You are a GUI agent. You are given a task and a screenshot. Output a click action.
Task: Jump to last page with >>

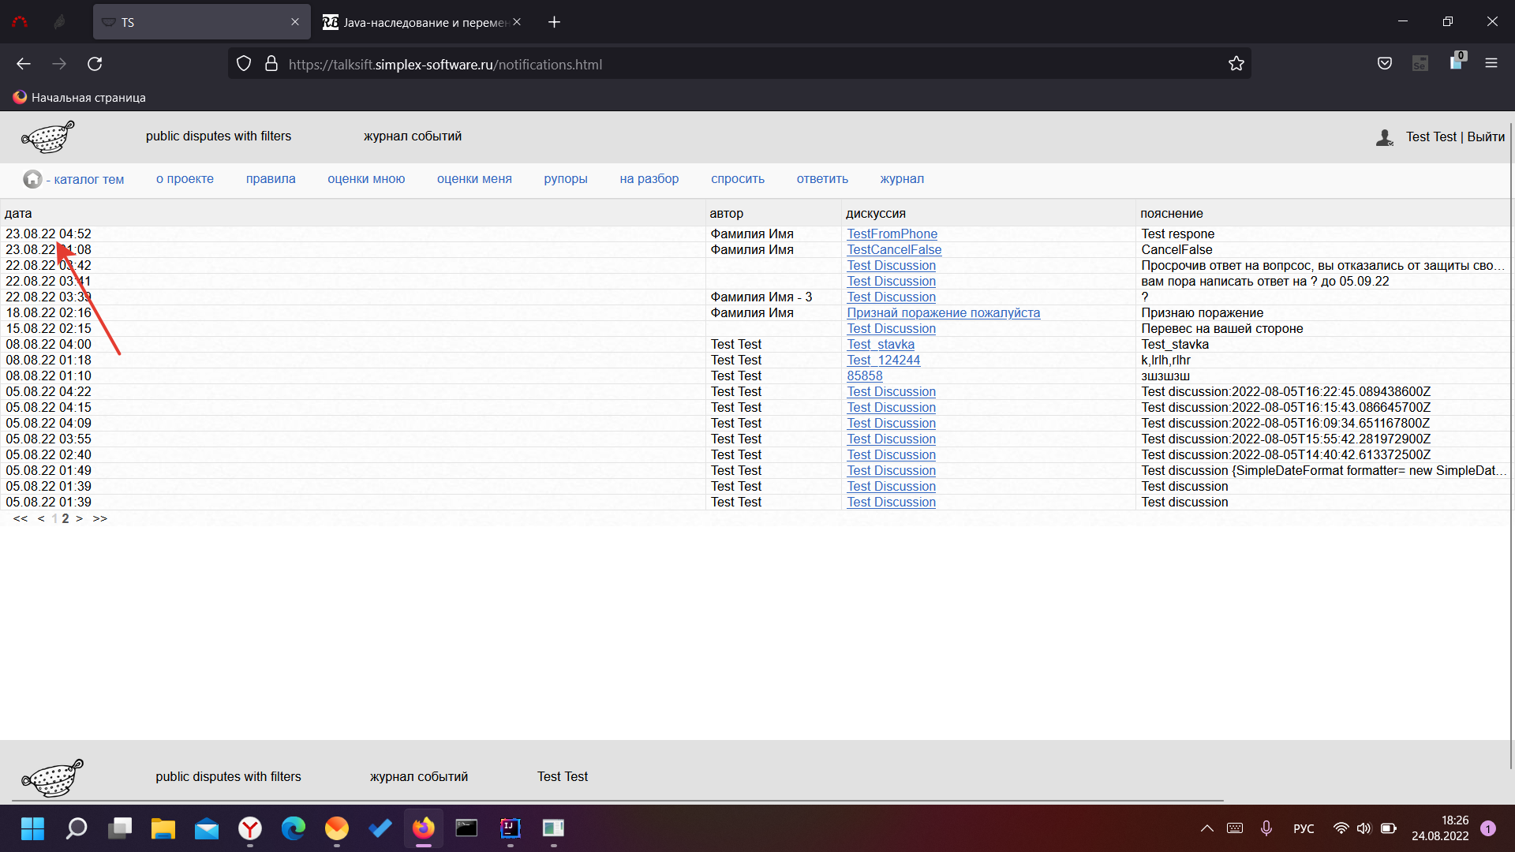click(99, 519)
